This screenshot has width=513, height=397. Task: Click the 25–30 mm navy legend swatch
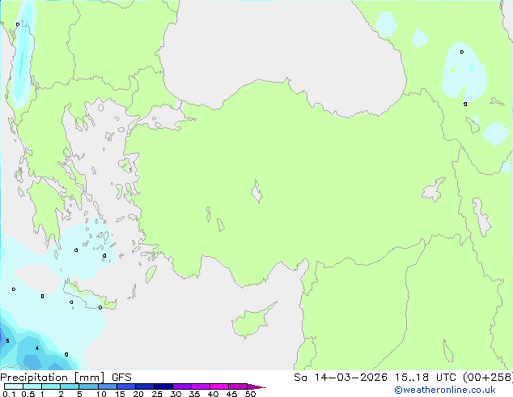coord(163,386)
